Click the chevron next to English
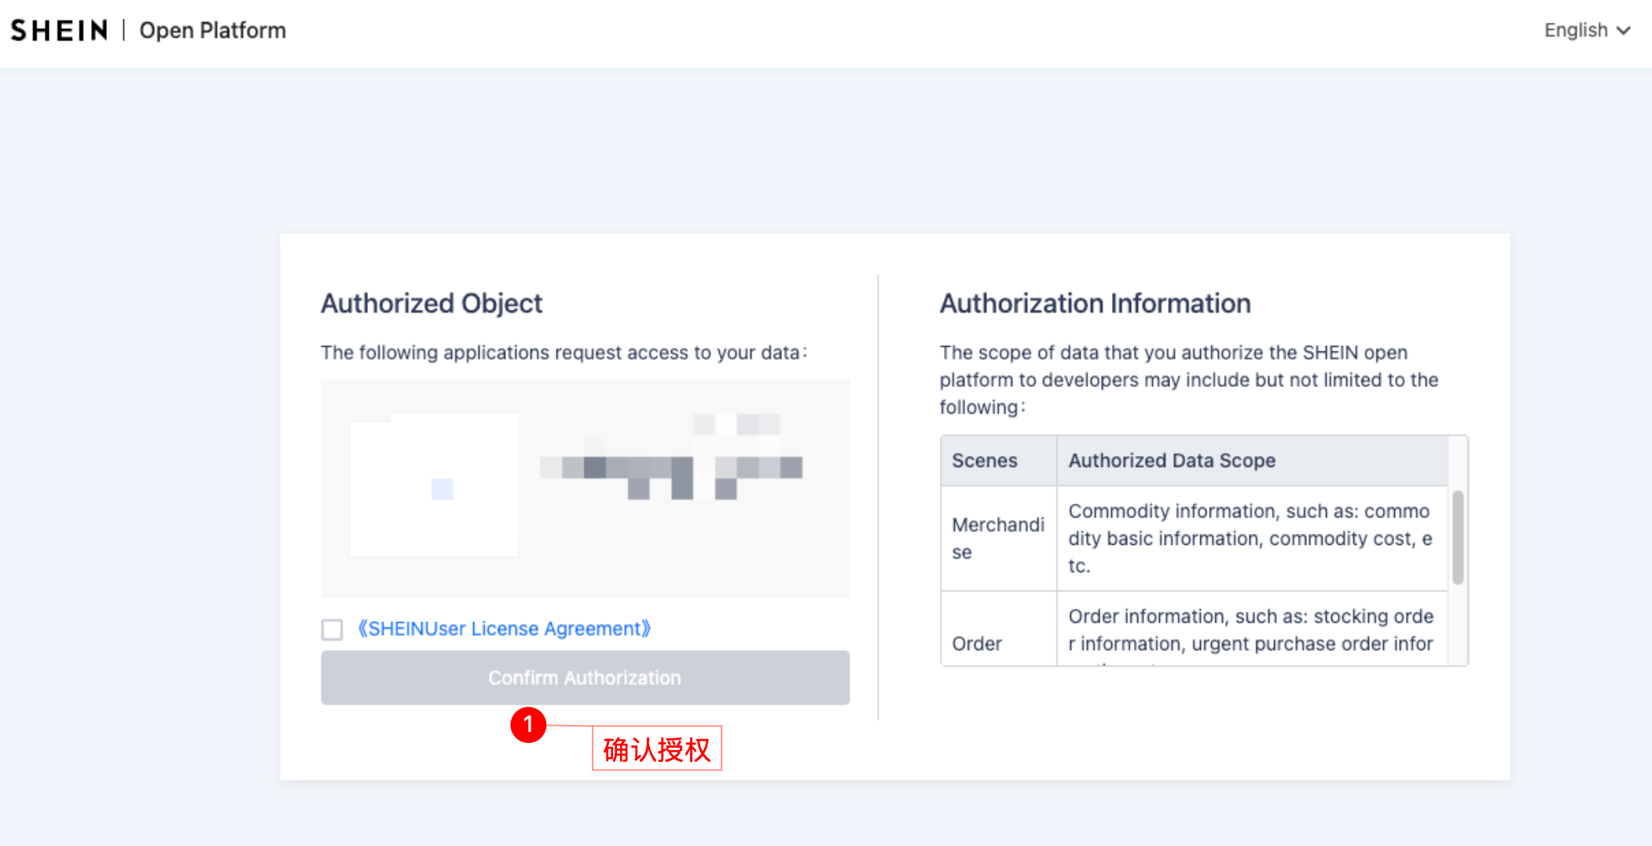Image resolution: width=1652 pixels, height=846 pixels. 1624,31
